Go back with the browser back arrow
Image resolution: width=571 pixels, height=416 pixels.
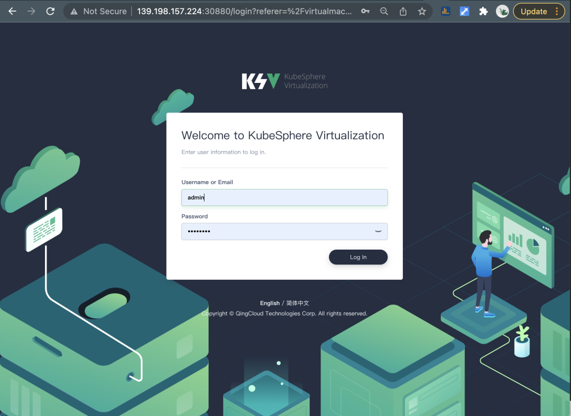click(x=12, y=11)
